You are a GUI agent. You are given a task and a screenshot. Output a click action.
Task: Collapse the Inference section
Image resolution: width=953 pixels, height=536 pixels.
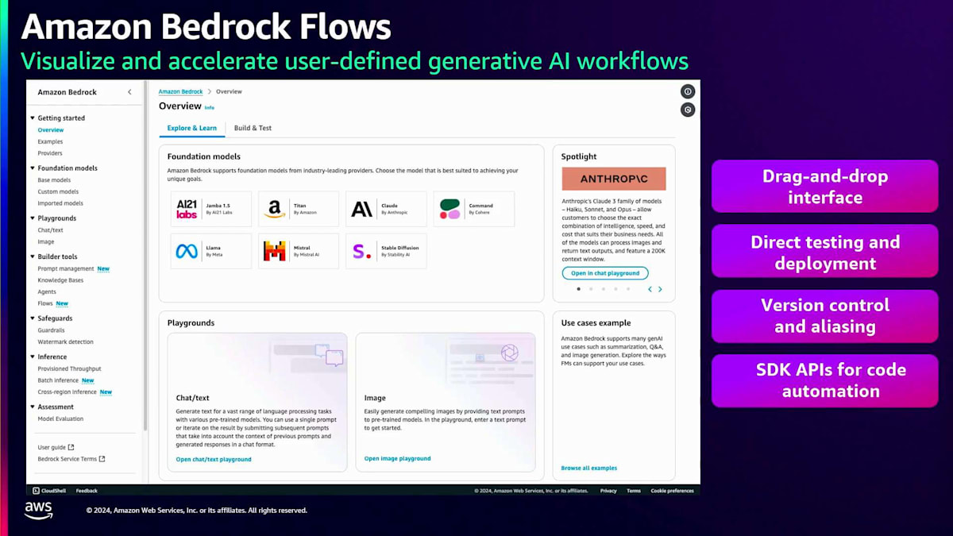(33, 357)
